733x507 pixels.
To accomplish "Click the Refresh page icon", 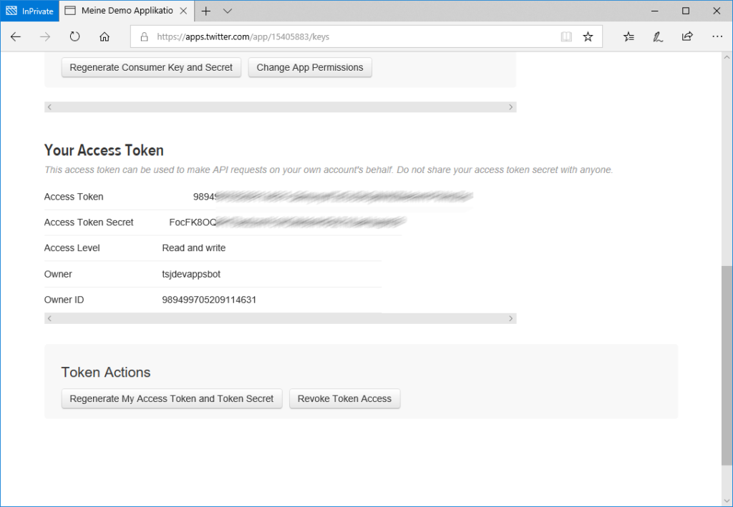I will 75,36.
